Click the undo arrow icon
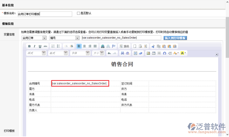The width and height of the screenshot is (229, 137). pyautogui.click(x=110, y=53)
